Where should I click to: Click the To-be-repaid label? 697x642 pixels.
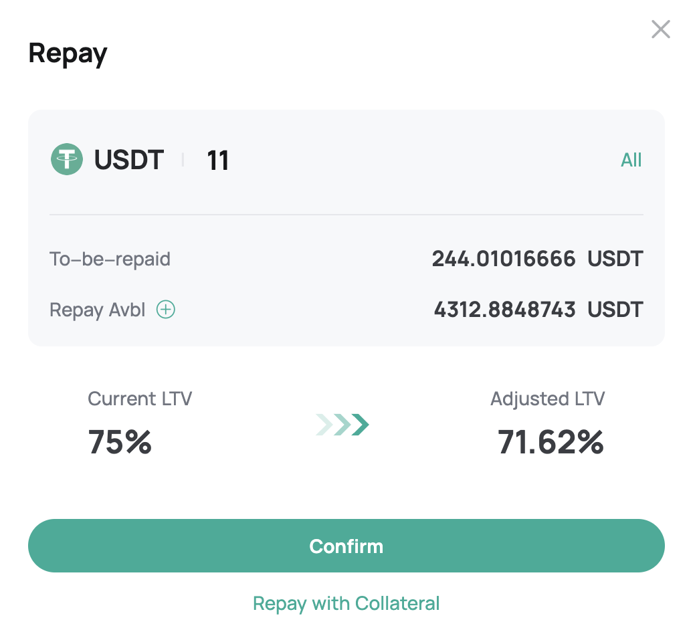[110, 259]
